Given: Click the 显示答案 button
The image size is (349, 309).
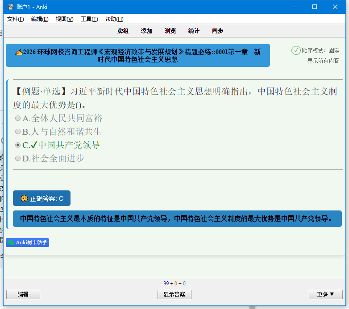Looking at the screenshot, I should (174, 294).
